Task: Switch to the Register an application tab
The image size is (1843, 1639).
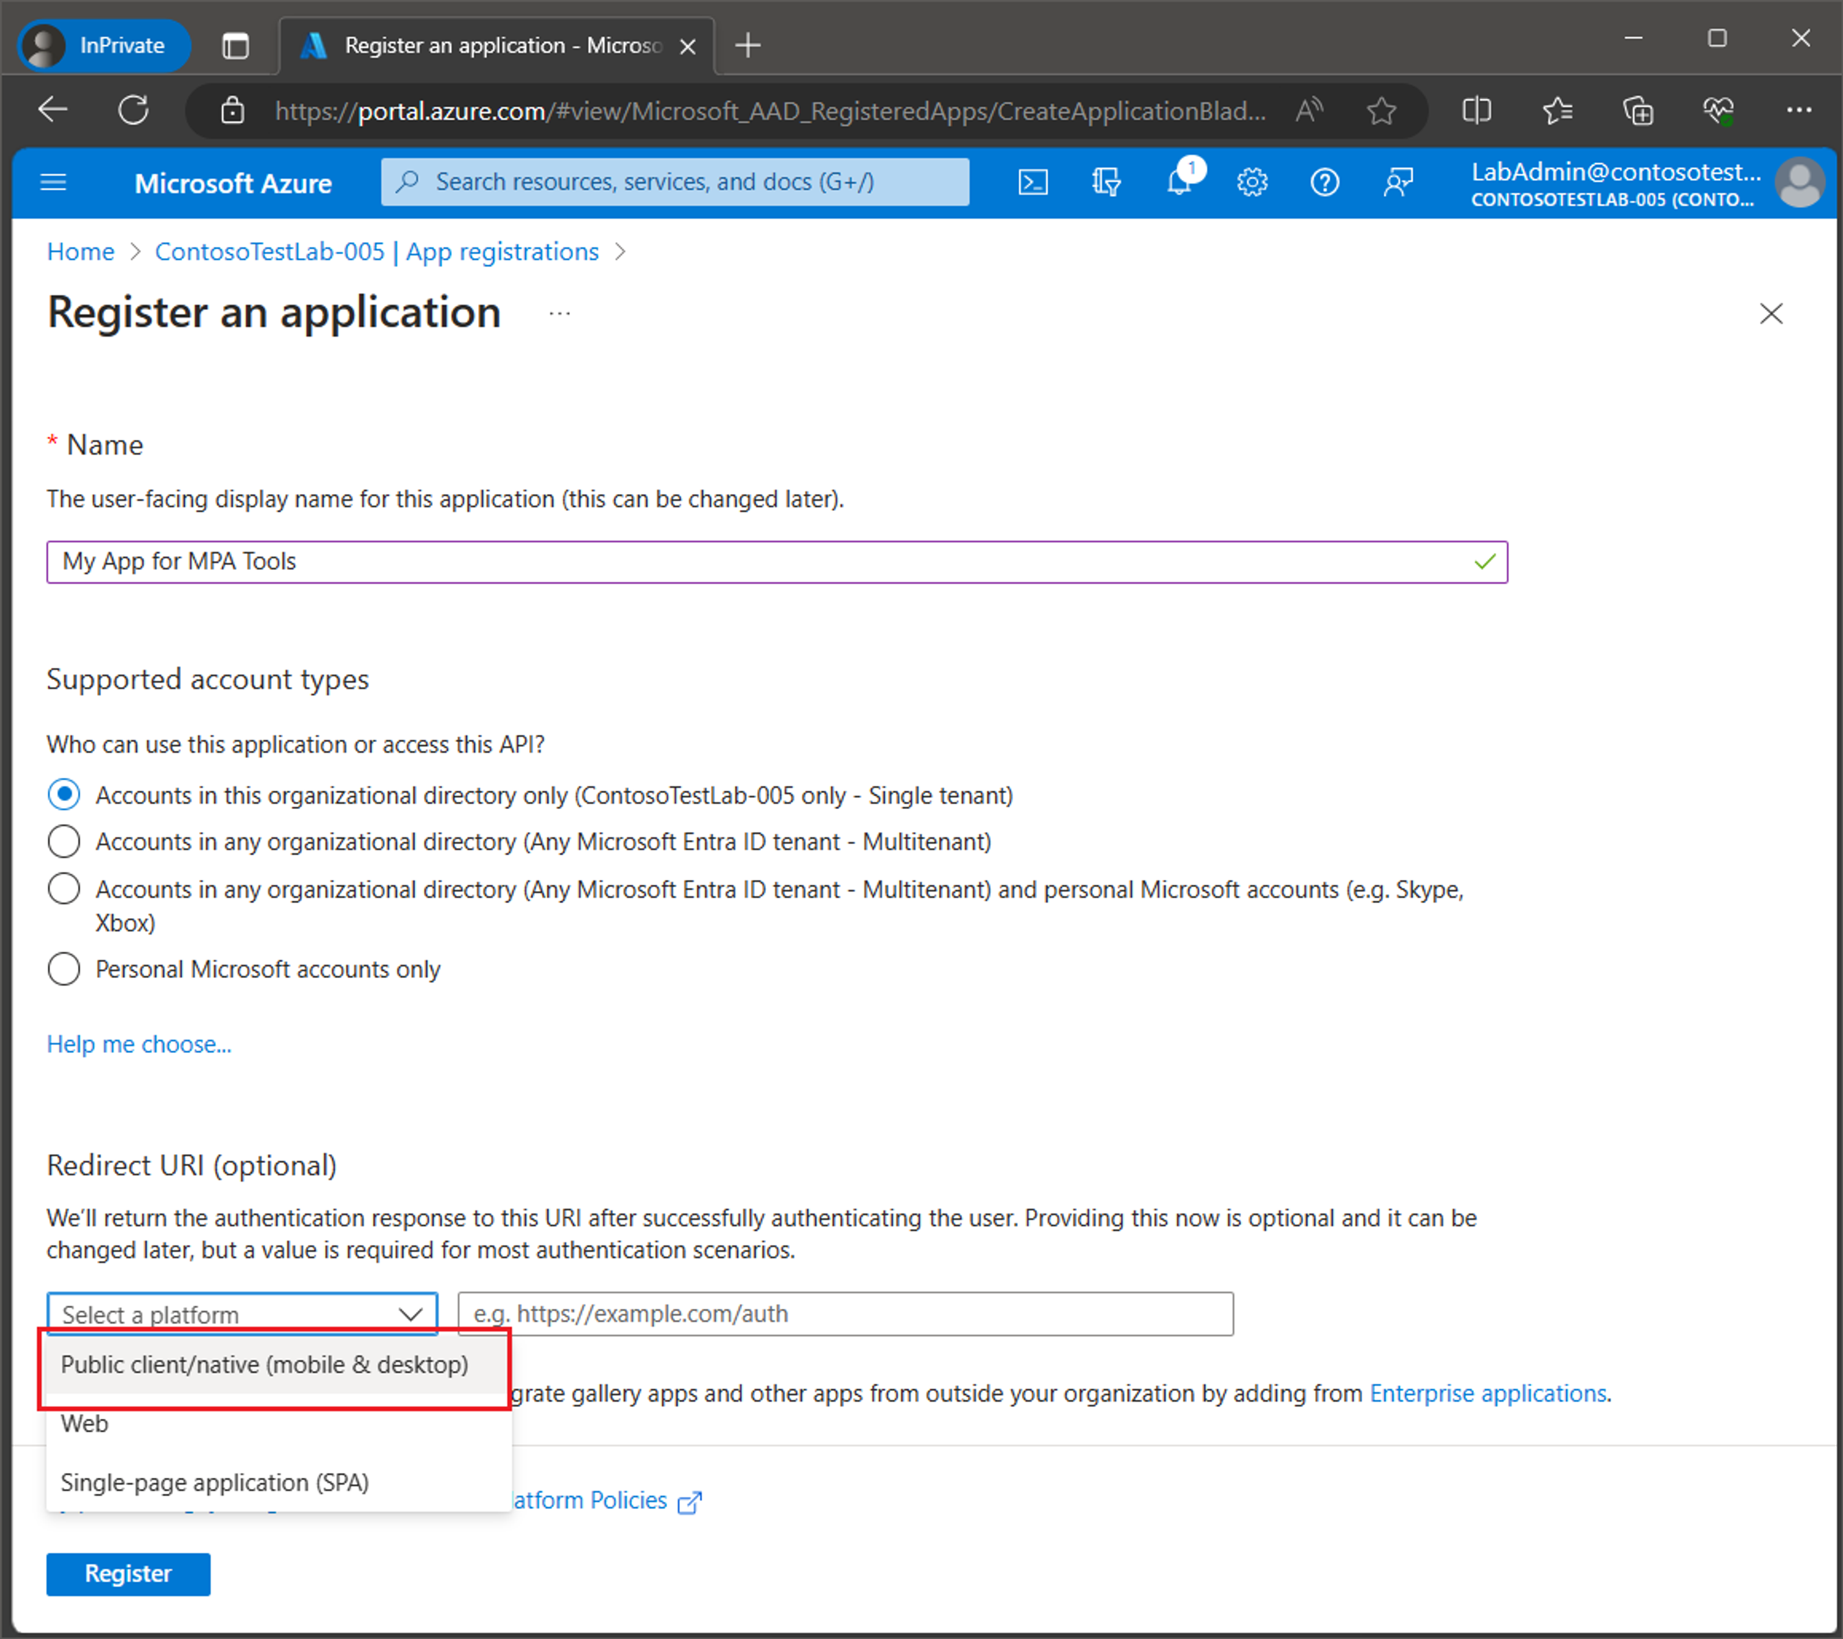Action: click(496, 46)
